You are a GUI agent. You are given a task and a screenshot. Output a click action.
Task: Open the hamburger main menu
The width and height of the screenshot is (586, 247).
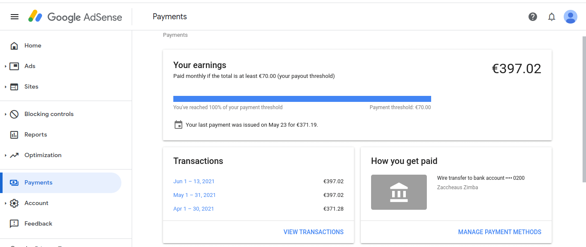click(x=15, y=17)
